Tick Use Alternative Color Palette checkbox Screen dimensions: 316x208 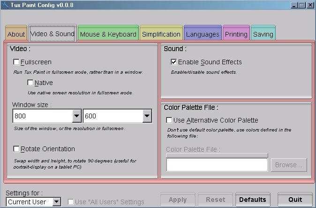(x=169, y=120)
